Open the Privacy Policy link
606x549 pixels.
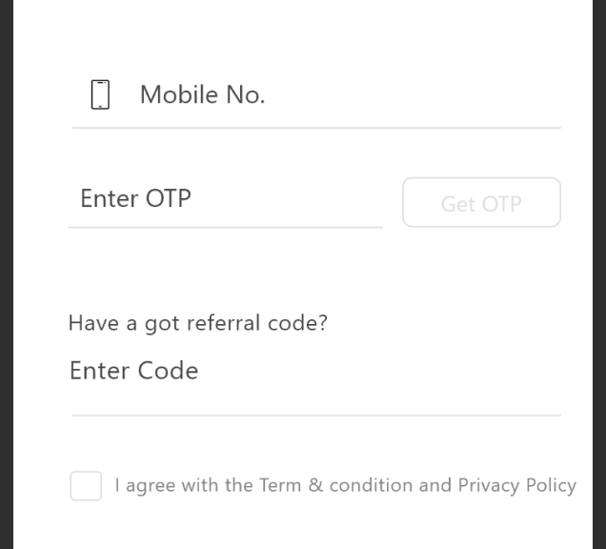(517, 485)
